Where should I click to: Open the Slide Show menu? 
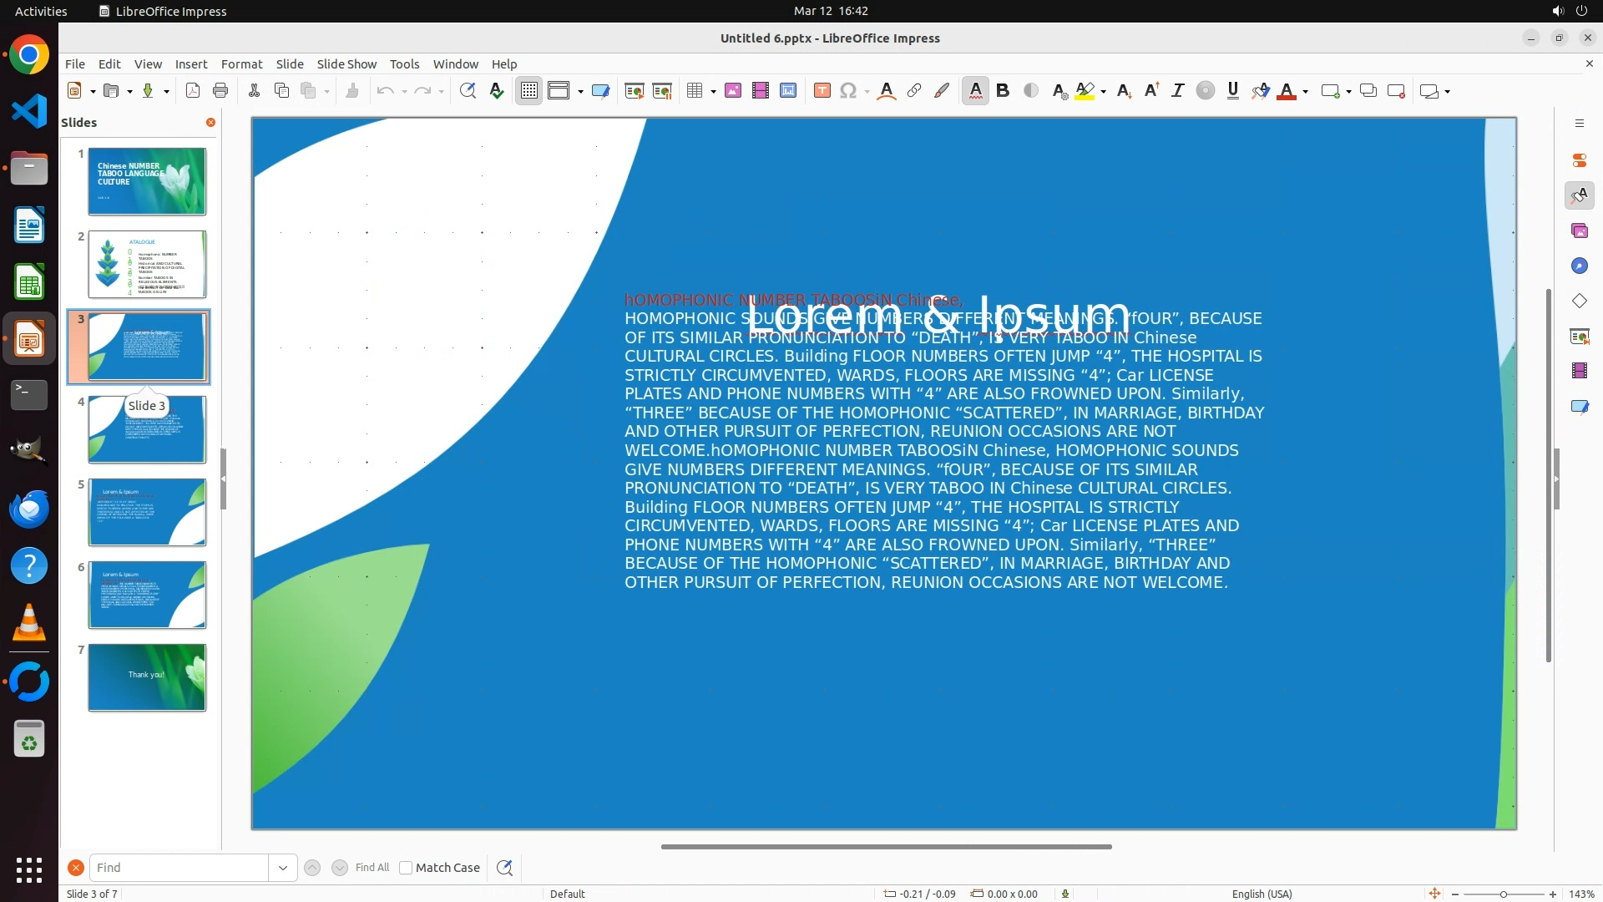tap(346, 64)
